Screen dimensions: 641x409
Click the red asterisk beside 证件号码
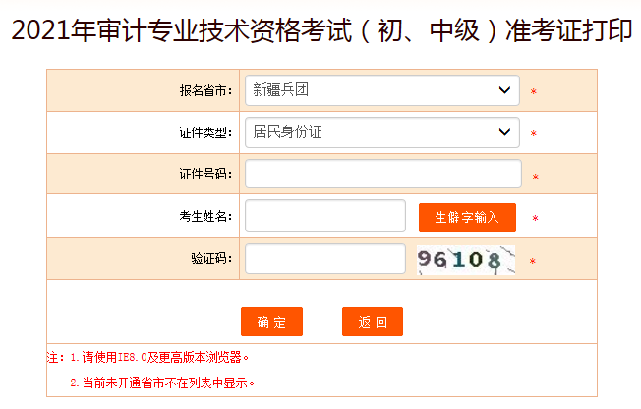[x=535, y=178]
